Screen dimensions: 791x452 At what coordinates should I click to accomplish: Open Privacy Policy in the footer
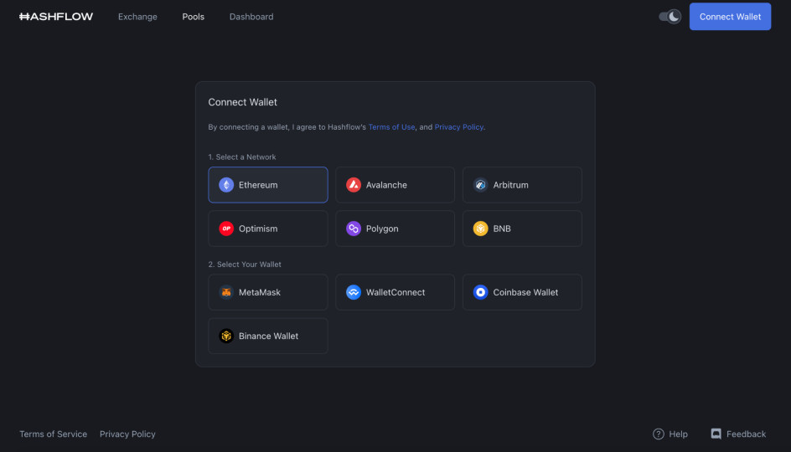(x=127, y=434)
